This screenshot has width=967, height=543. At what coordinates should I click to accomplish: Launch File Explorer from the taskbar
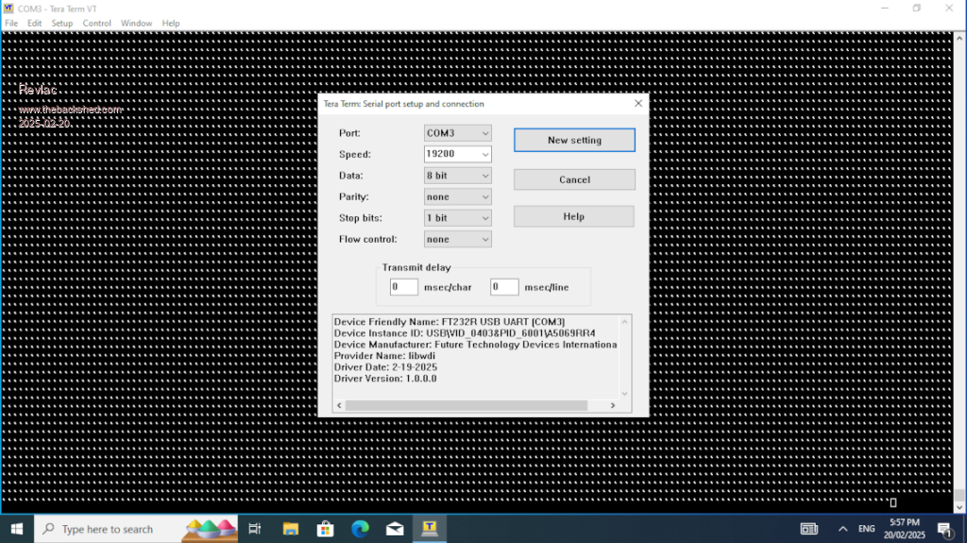point(290,529)
